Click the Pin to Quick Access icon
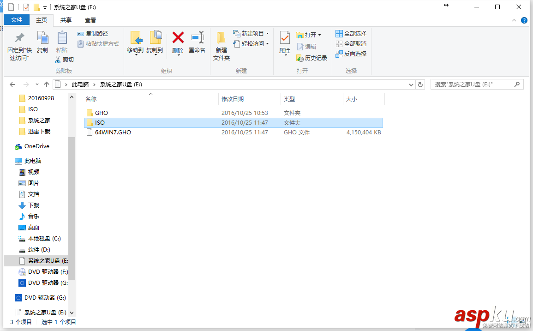Screen dimensions: 533x331 point(19,38)
